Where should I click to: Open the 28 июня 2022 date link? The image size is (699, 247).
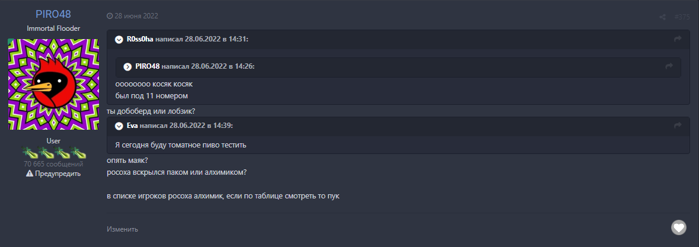pos(136,16)
